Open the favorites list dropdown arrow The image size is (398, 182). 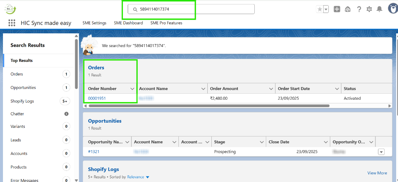coord(326,9)
